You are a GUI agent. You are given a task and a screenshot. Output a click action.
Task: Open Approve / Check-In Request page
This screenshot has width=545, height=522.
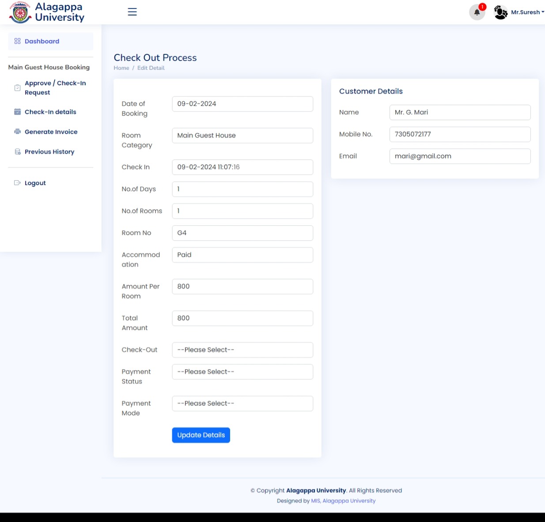tap(55, 88)
